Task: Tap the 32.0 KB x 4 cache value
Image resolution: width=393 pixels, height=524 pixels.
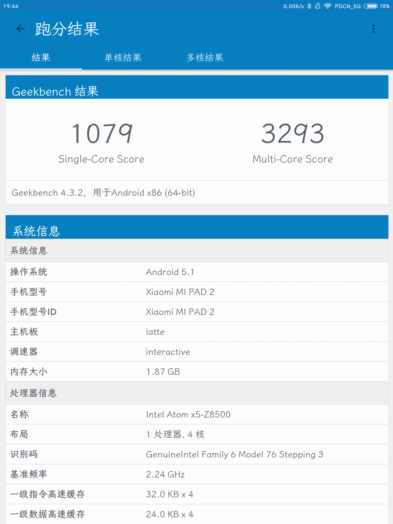Action: pos(170,494)
